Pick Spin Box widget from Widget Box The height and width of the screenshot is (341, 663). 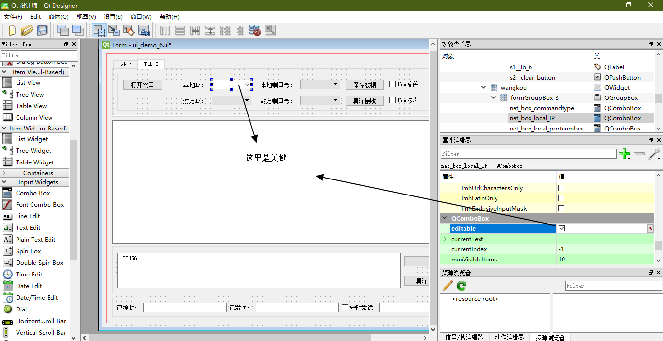coord(29,251)
